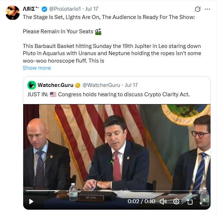The height and width of the screenshot is (215, 218).
Task: Mute the video using the speaker icon
Action: tap(163, 201)
